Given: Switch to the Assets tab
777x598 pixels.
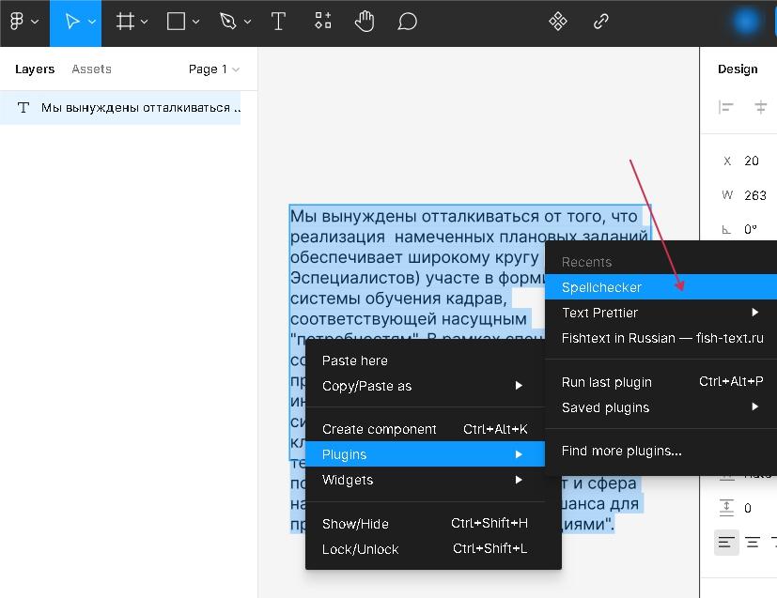Looking at the screenshot, I should [x=91, y=69].
